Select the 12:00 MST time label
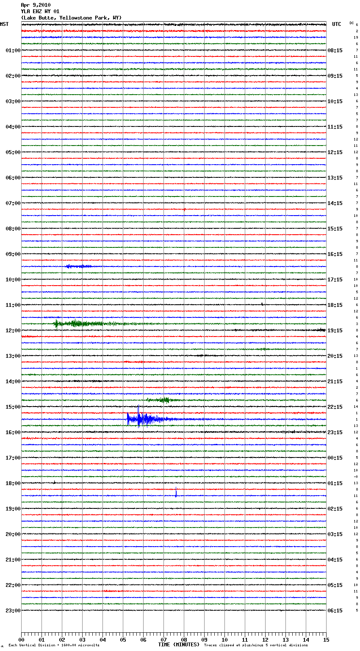The width and height of the screenshot is (360, 651). (13, 331)
